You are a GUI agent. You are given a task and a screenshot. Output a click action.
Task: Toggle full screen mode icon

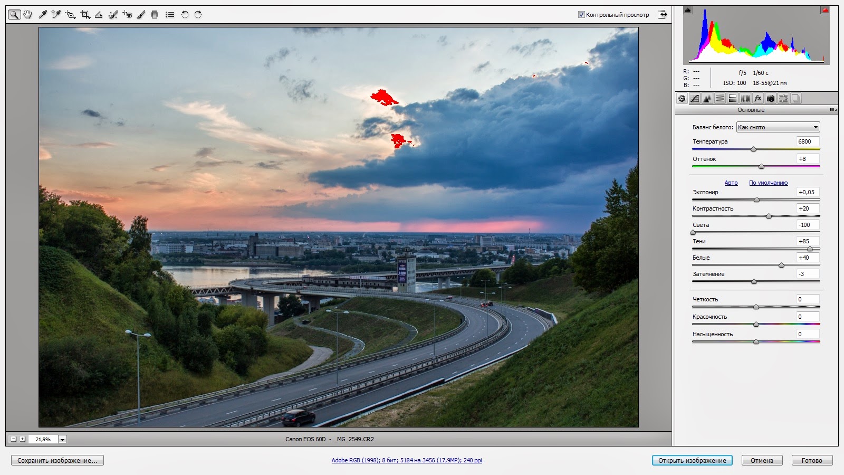tap(663, 15)
